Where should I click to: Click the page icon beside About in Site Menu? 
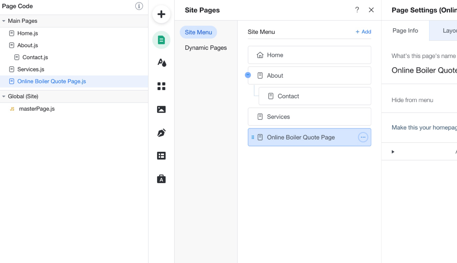[x=260, y=75]
